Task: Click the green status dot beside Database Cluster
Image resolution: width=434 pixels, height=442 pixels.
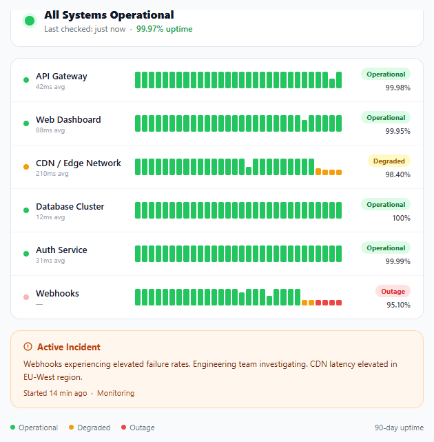Action: pyautogui.click(x=26, y=210)
